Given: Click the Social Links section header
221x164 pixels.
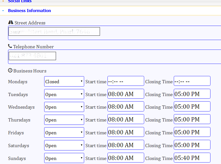Looking at the screenshot, I should tap(20, 1).
